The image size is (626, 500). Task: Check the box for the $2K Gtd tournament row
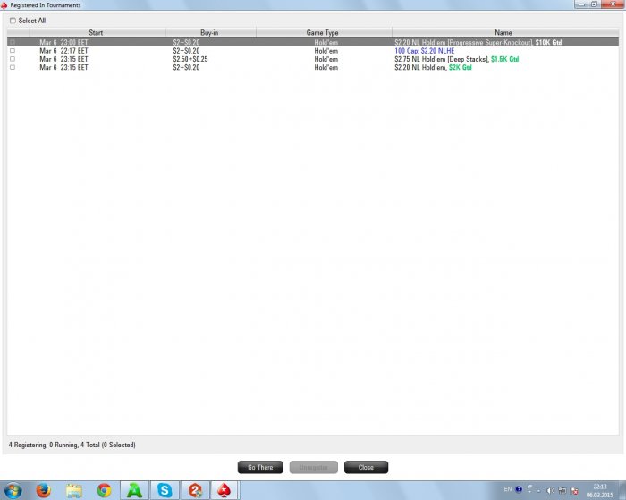(13, 67)
